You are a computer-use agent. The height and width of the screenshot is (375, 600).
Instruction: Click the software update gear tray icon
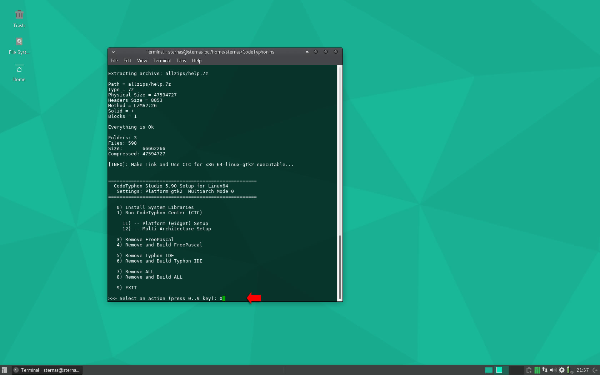click(x=562, y=370)
